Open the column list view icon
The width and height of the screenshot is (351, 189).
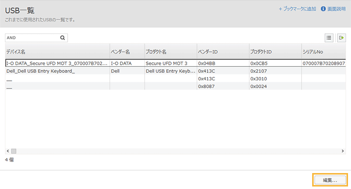click(329, 38)
